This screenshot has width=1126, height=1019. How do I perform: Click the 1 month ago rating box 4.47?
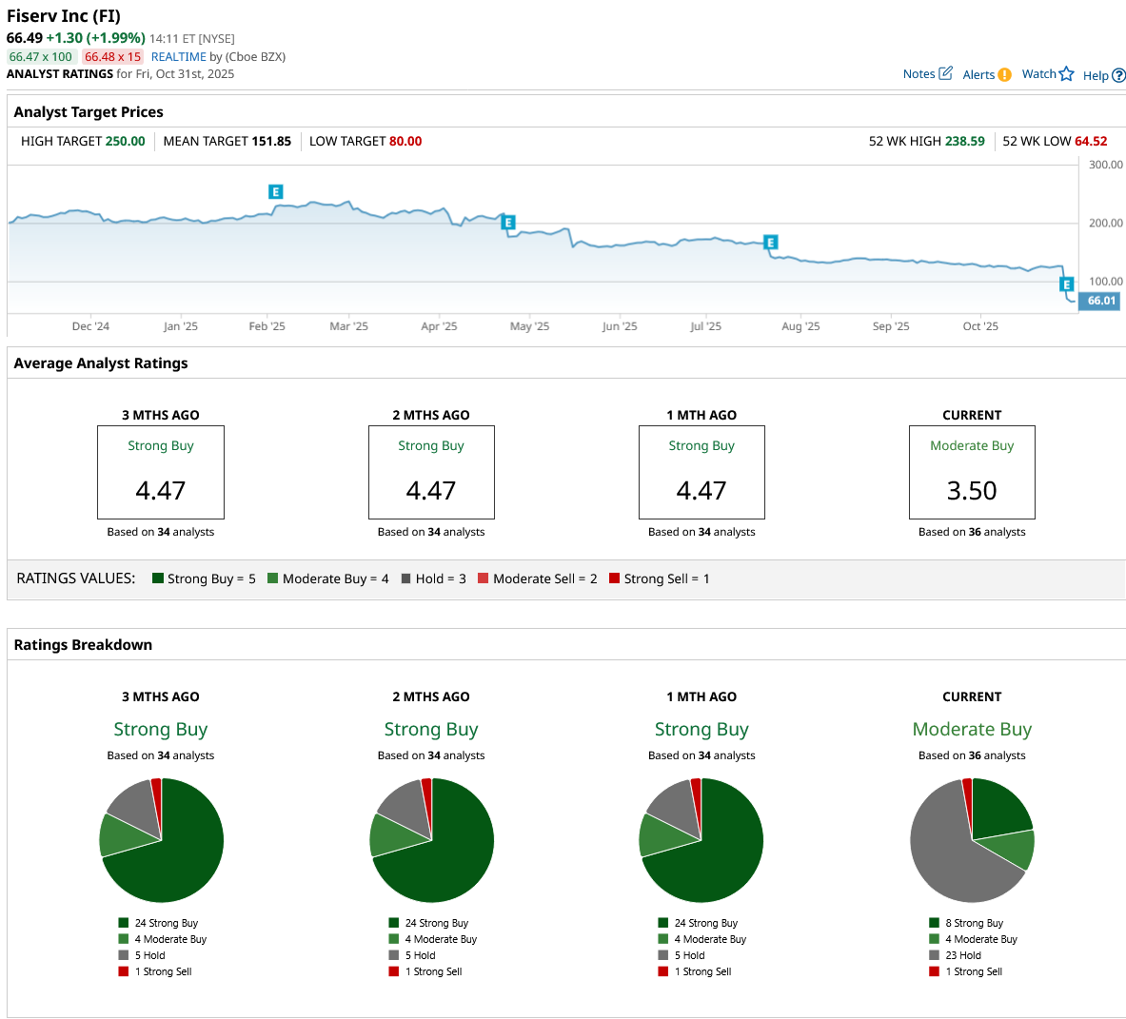tap(701, 472)
